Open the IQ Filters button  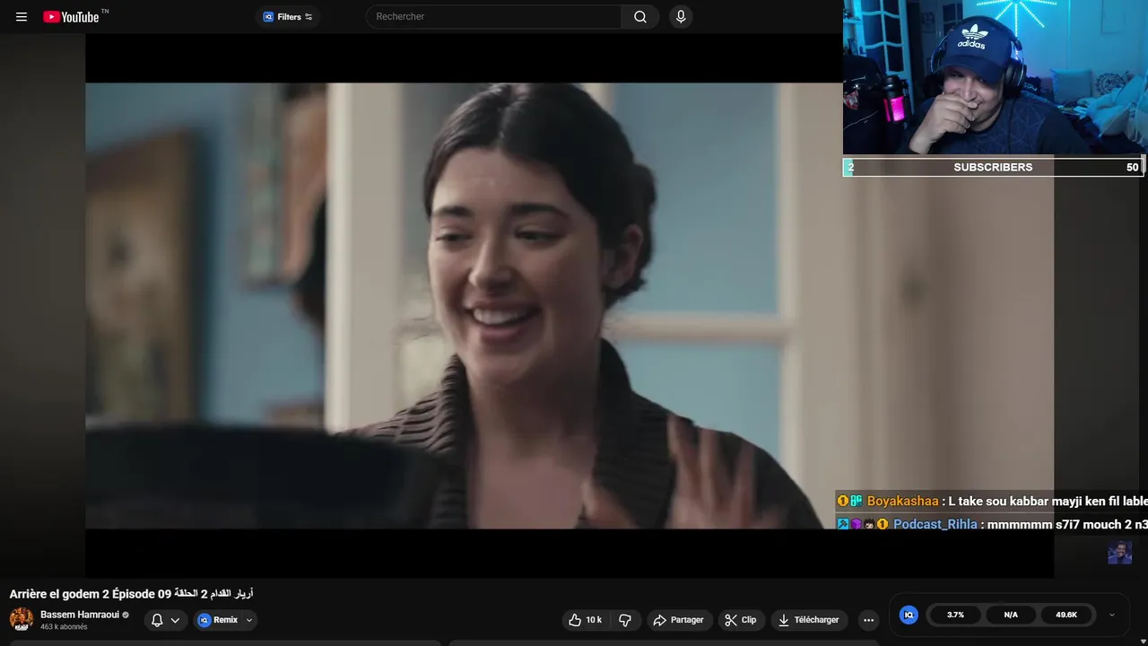tap(288, 16)
